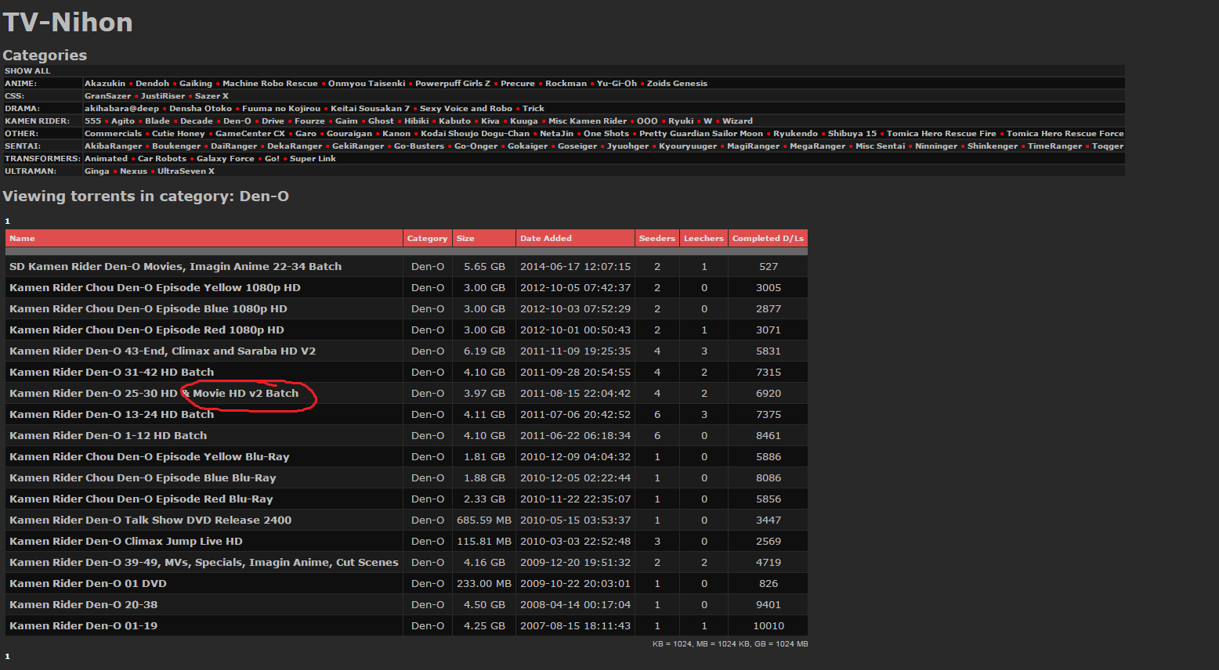Select the Agito category link
The width and height of the screenshot is (1219, 670).
(123, 121)
